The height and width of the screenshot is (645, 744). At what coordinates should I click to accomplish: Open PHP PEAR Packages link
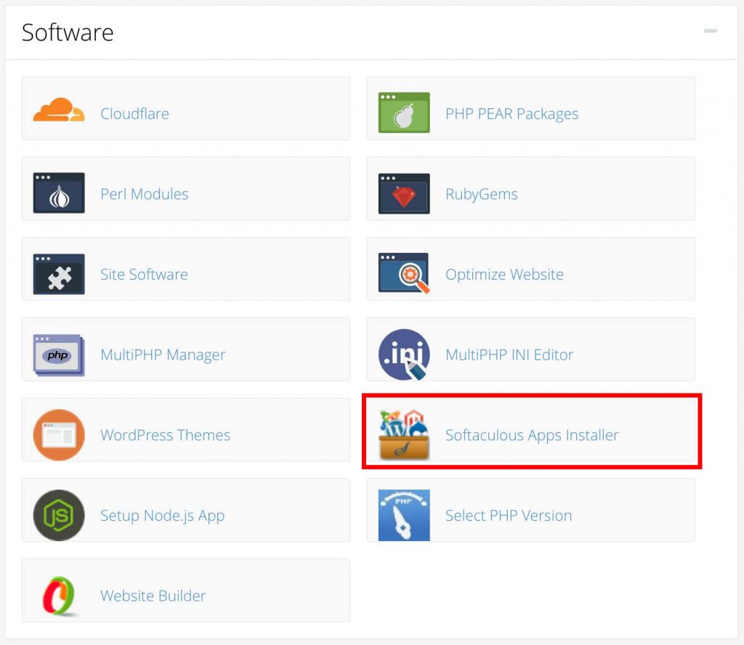511,114
